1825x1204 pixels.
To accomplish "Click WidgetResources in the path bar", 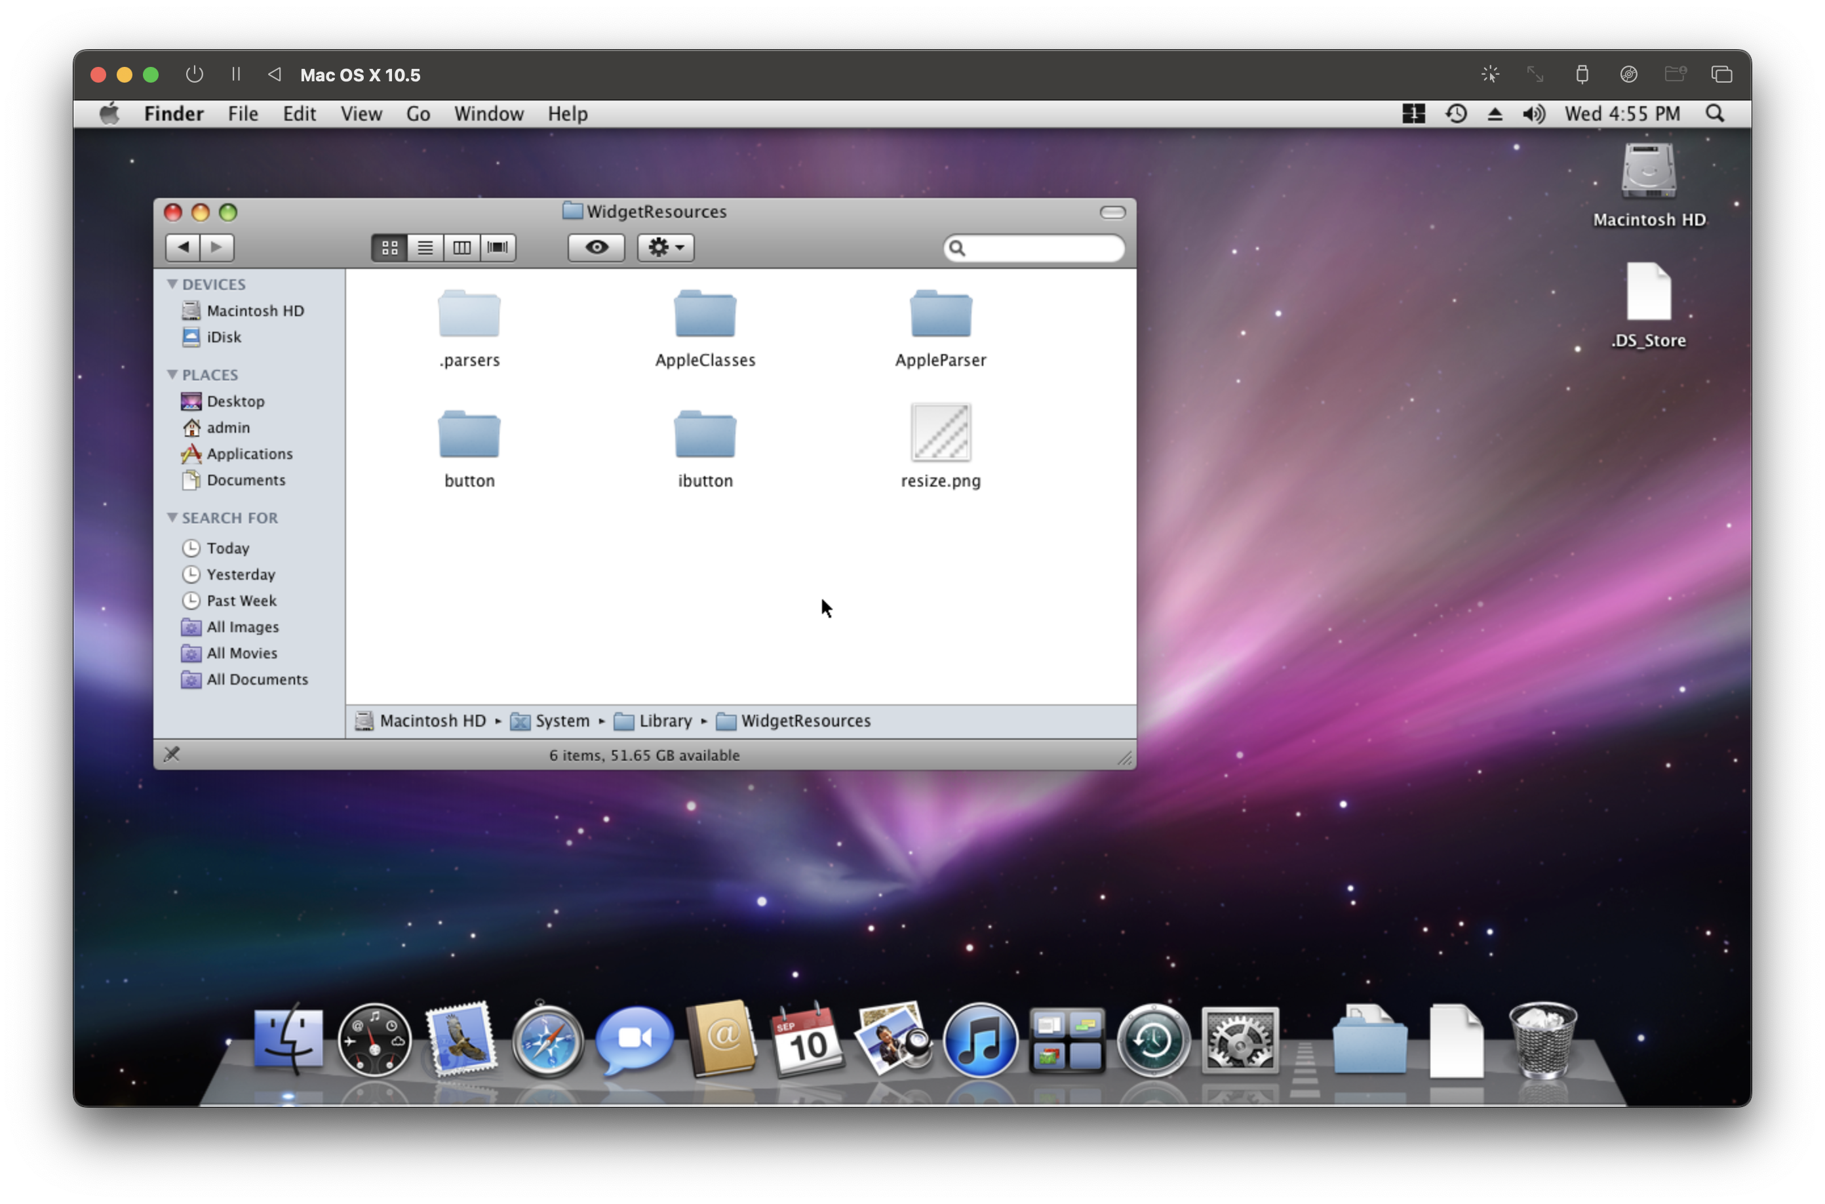I will (794, 721).
